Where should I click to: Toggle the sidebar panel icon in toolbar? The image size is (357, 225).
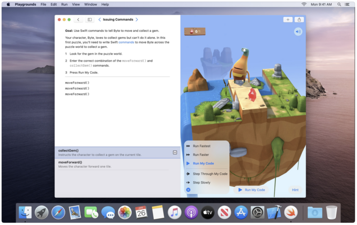coord(90,20)
